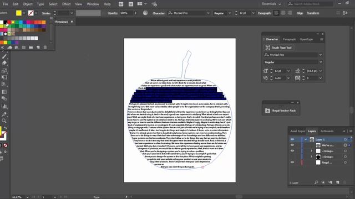
Task: Open Fill color dropdown arrow
Action: click(24, 13)
